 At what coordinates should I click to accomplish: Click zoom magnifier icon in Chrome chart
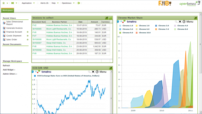point(176,22)
